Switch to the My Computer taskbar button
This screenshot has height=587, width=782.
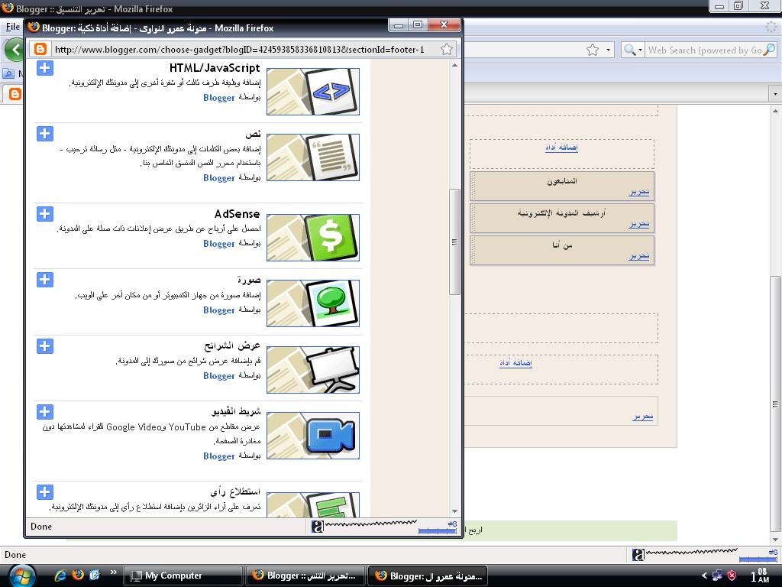(x=183, y=576)
